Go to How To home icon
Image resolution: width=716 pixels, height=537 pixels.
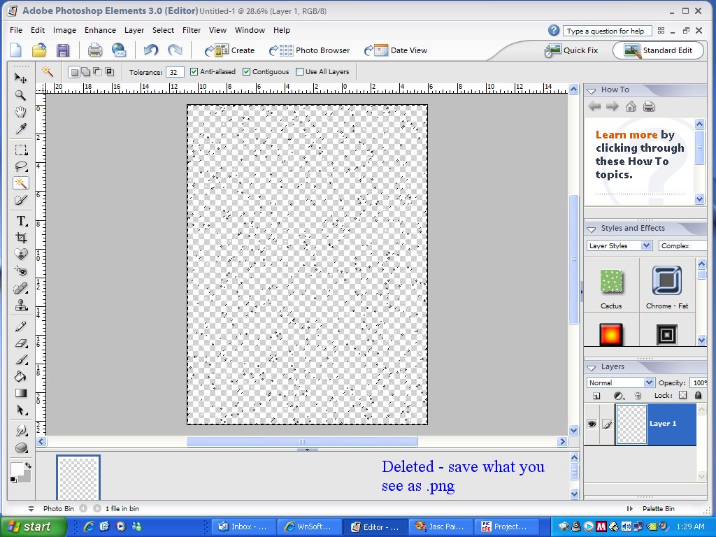631,107
